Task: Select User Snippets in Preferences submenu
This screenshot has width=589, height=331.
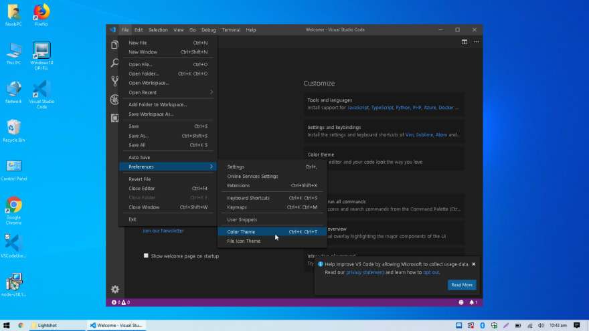Action: click(x=272, y=219)
